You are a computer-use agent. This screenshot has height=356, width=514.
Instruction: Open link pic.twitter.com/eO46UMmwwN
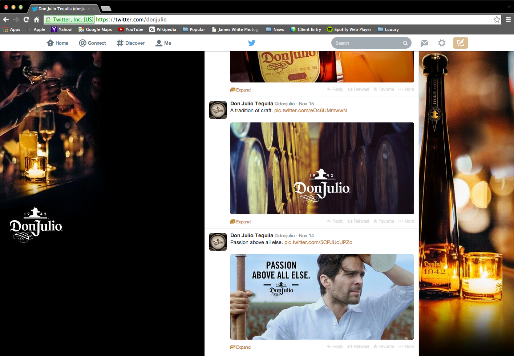tap(311, 110)
